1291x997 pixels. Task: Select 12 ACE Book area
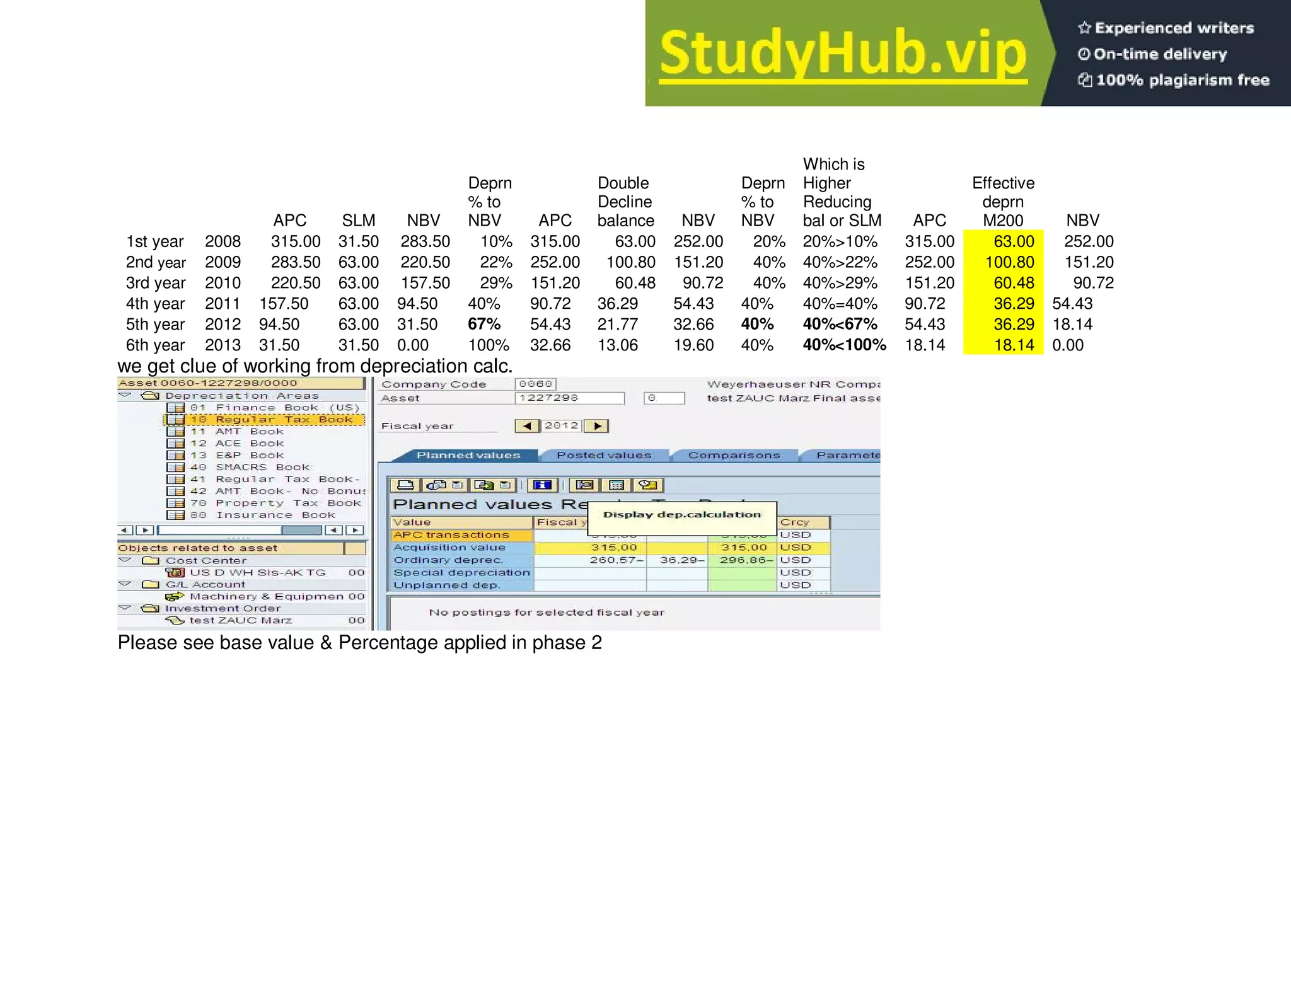tap(237, 444)
